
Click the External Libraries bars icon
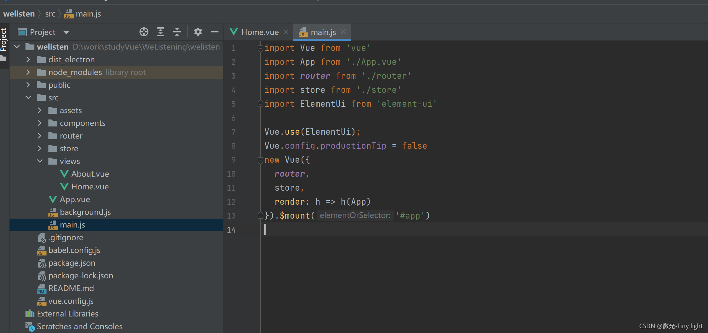tap(30, 314)
